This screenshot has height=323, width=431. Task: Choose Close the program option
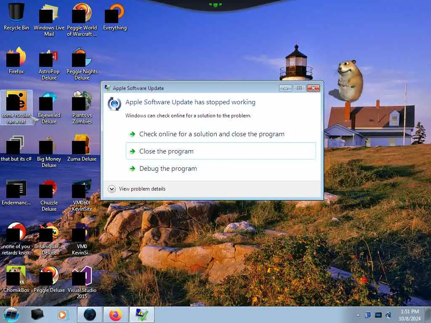tap(221, 151)
